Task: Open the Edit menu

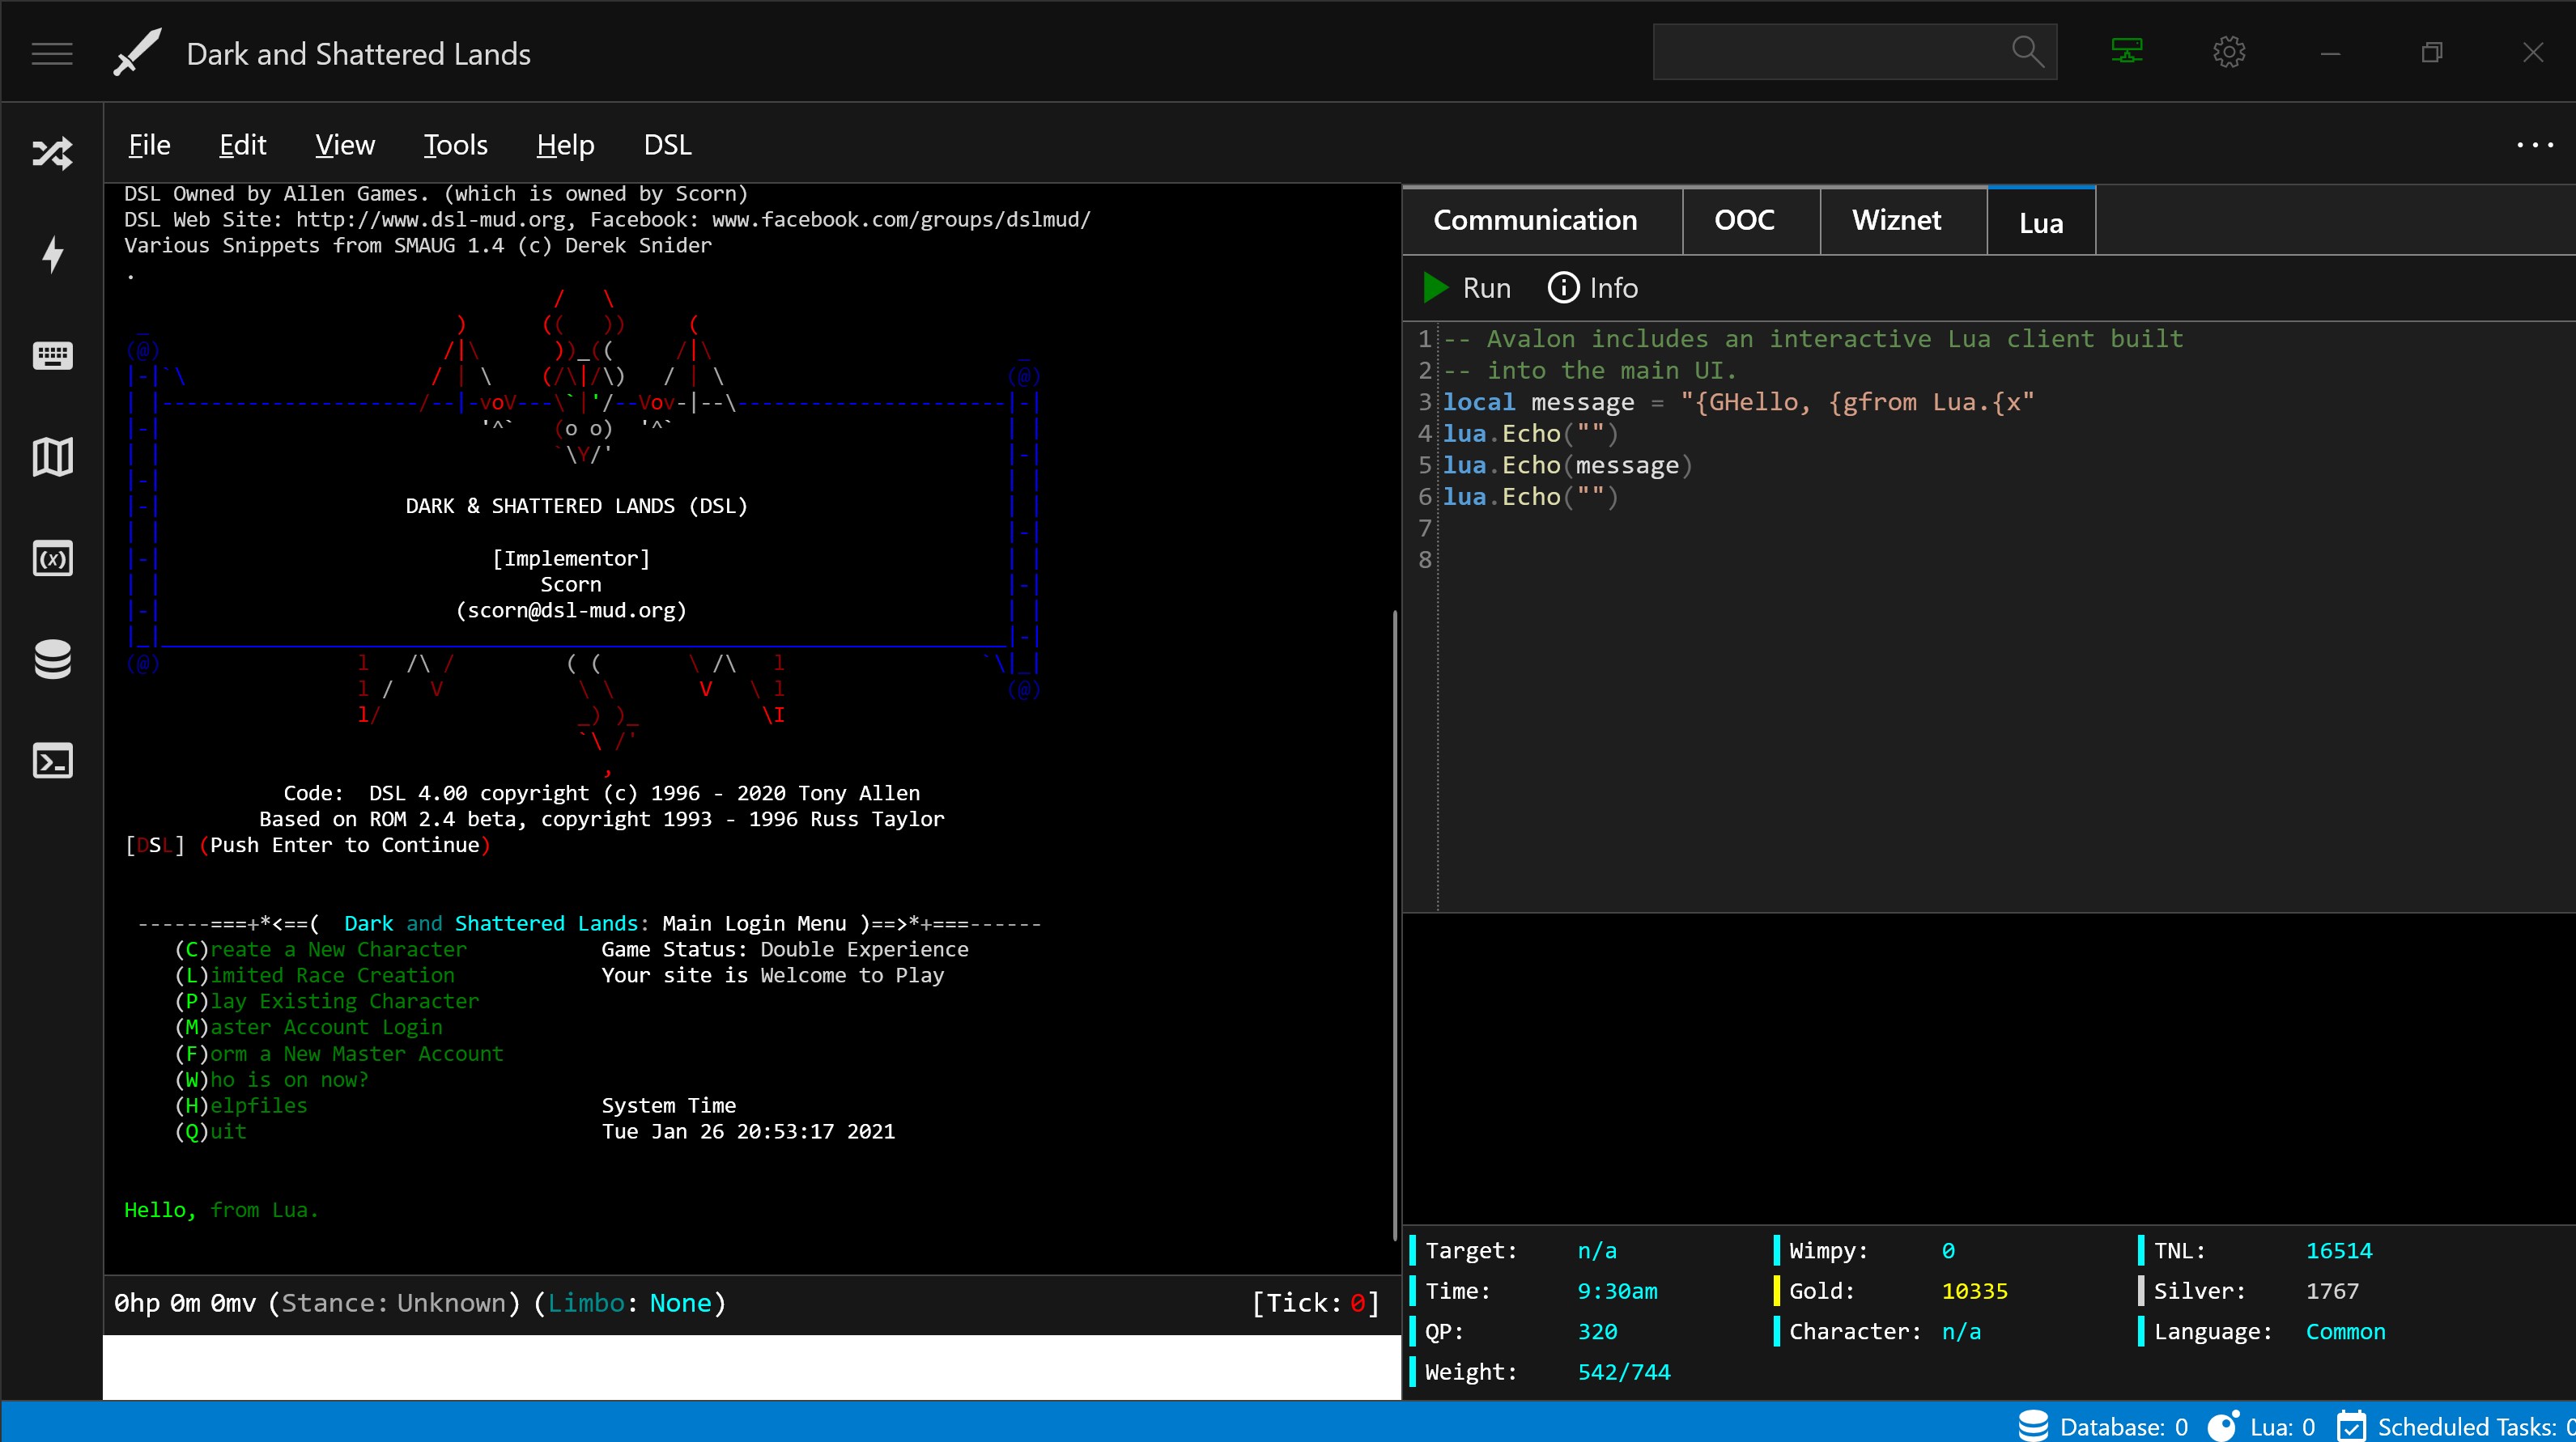Action: [x=242, y=145]
